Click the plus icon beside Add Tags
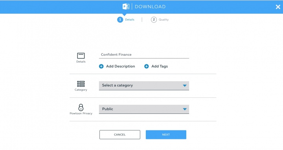283x150 pixels. pos(146,66)
